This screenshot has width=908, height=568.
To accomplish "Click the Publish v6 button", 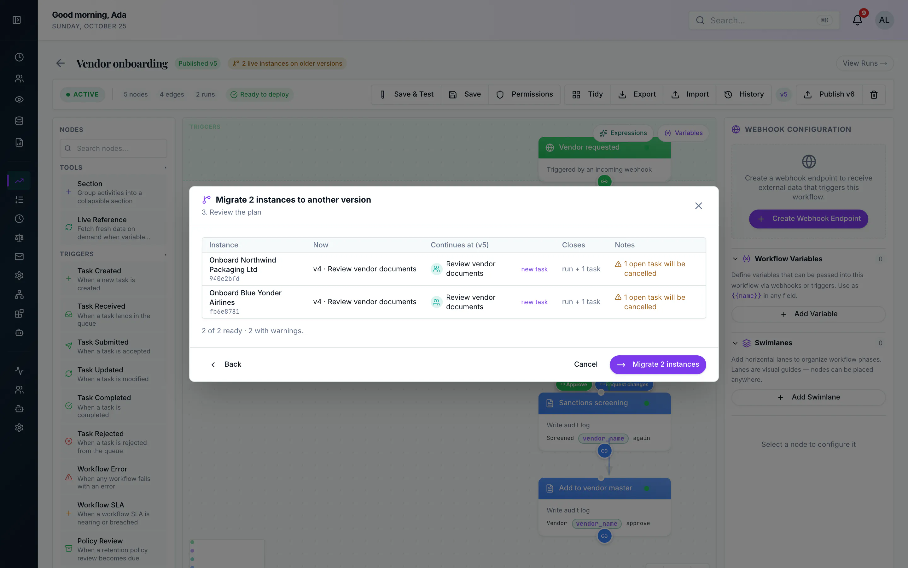I will (x=829, y=94).
